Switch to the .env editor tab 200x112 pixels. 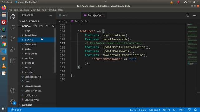(68, 15)
